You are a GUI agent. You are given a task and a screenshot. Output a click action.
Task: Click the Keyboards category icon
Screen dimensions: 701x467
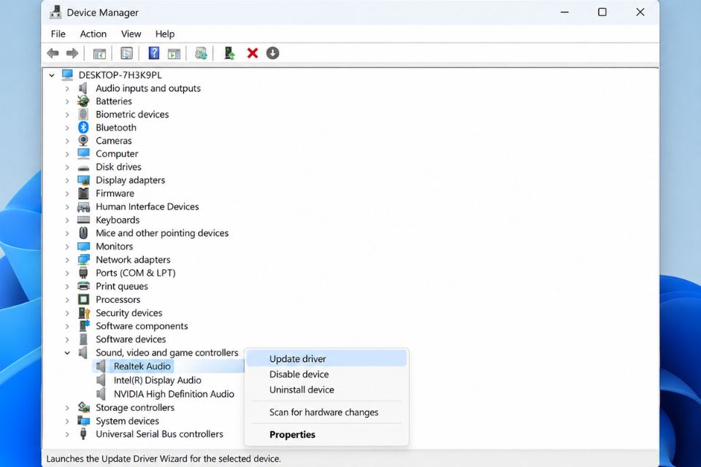[83, 220]
